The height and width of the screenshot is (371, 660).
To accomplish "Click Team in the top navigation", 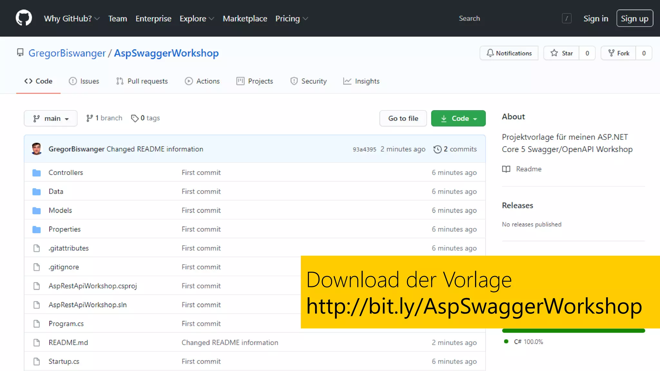I will 118,18.
